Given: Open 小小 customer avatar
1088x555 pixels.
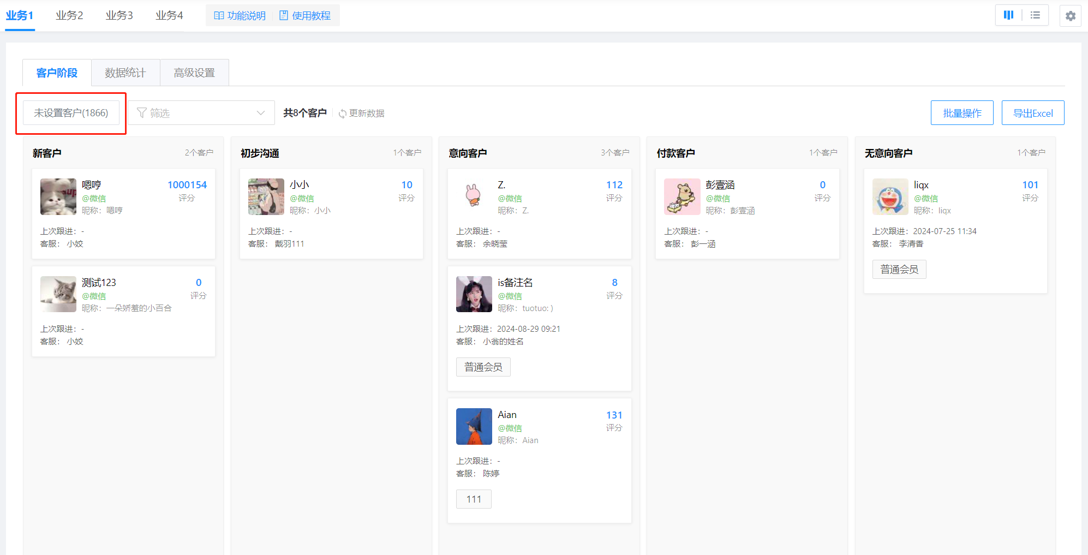Looking at the screenshot, I should click(x=266, y=196).
